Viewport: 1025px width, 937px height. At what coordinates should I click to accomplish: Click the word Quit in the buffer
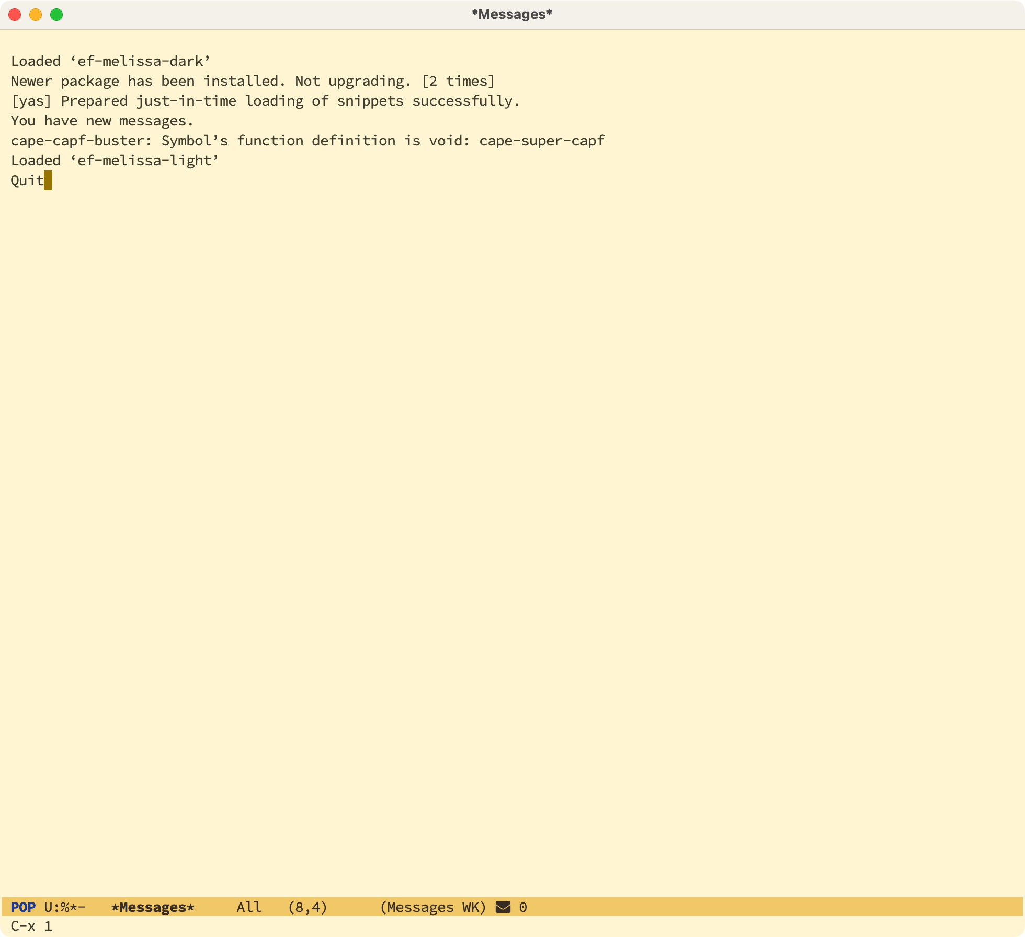coord(27,180)
